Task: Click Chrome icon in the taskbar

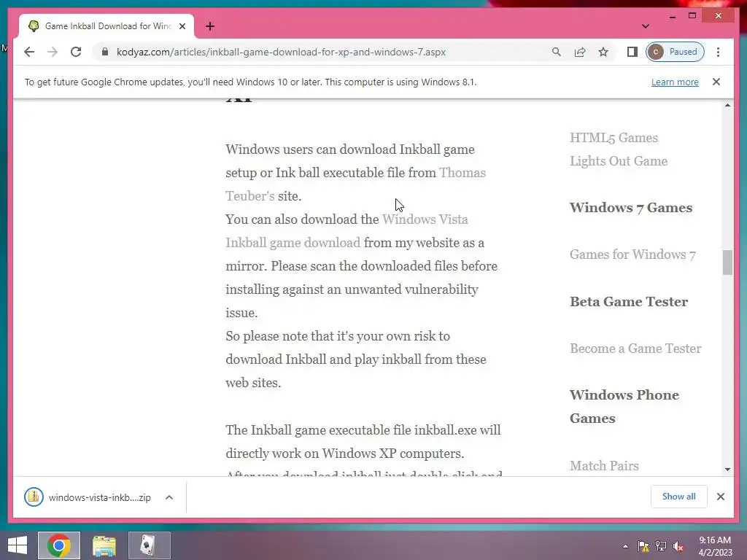Action: pos(59,545)
